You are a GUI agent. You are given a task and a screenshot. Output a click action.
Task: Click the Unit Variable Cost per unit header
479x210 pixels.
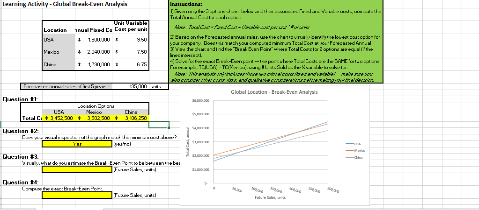click(131, 26)
